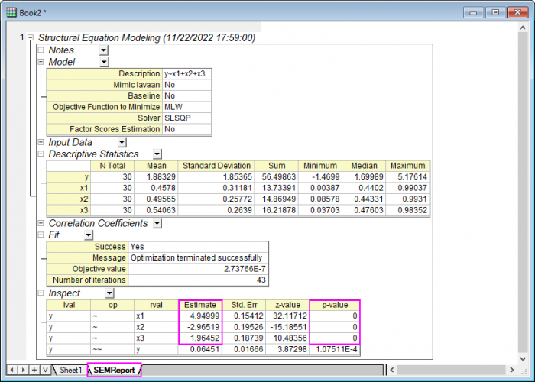Click the Book2 workbook title bar icon
This screenshot has width=535, height=382.
point(10,12)
